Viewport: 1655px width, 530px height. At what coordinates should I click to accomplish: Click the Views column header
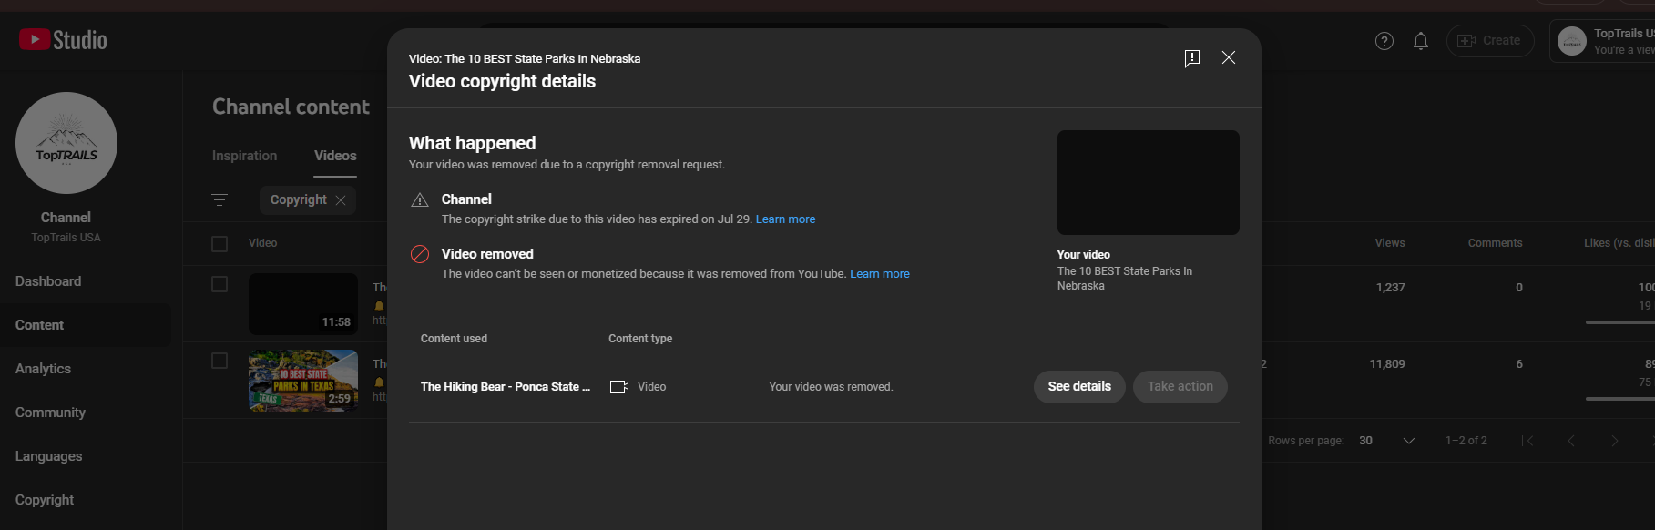pos(1390,243)
